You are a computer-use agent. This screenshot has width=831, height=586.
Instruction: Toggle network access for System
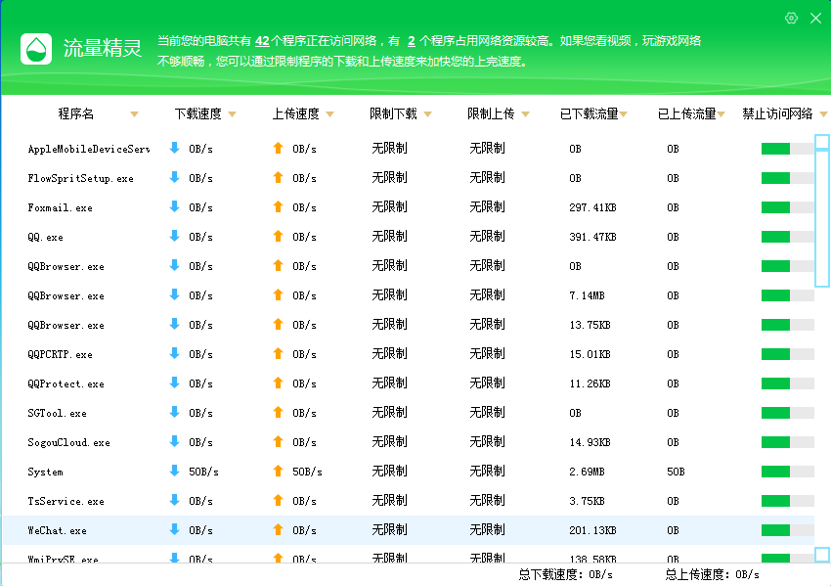(788, 472)
